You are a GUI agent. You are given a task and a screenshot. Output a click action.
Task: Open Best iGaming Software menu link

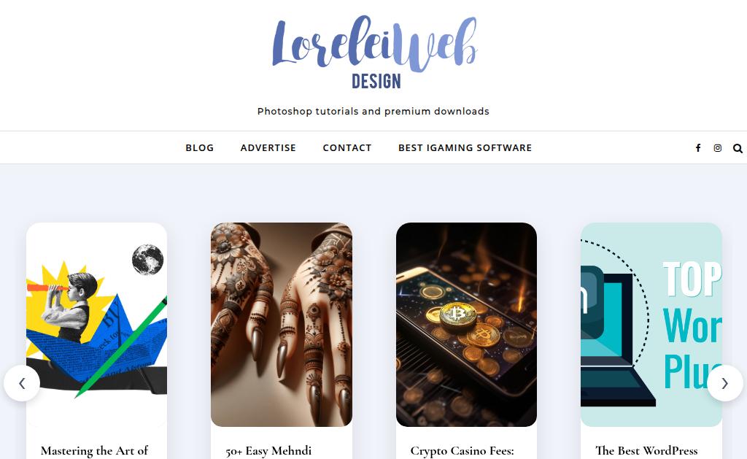(465, 147)
